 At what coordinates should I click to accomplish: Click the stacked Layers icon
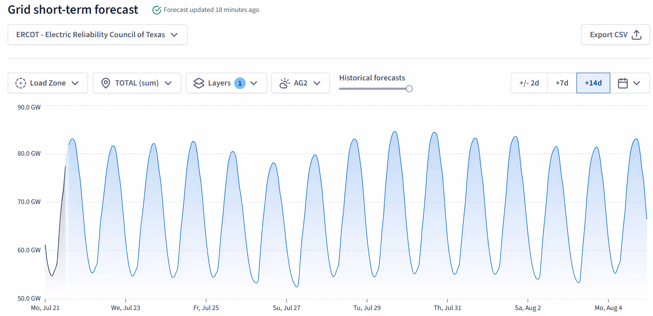point(198,83)
